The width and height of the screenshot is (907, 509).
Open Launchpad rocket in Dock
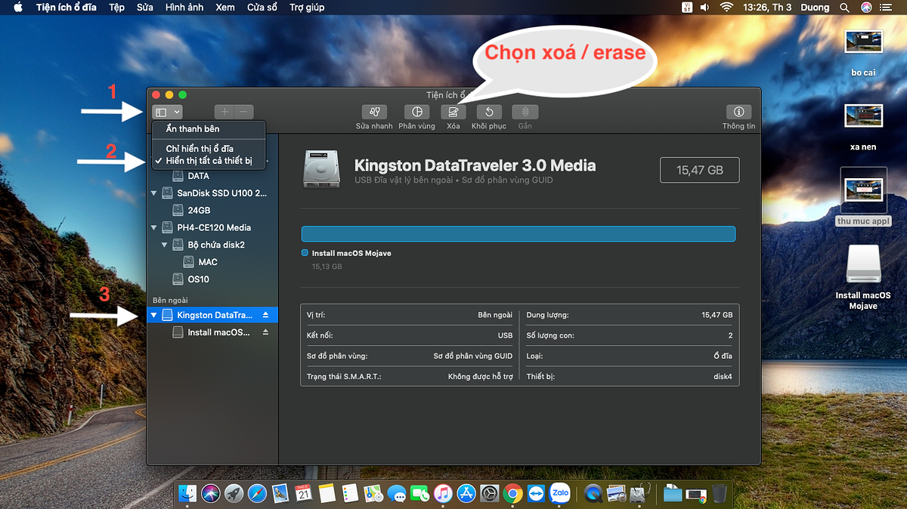pos(234,494)
